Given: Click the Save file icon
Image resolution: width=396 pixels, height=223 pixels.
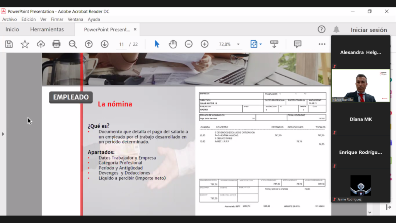Looking at the screenshot, I should pyautogui.click(x=9, y=44).
